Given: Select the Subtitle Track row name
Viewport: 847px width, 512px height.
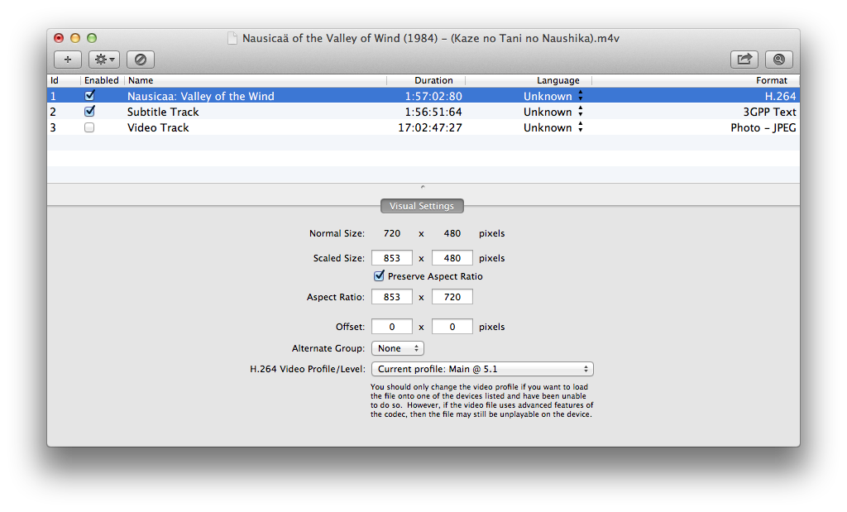Looking at the screenshot, I should pos(163,112).
